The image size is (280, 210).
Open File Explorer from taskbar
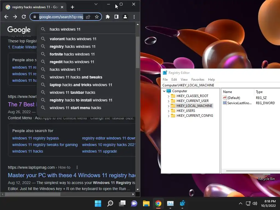pos(146,203)
